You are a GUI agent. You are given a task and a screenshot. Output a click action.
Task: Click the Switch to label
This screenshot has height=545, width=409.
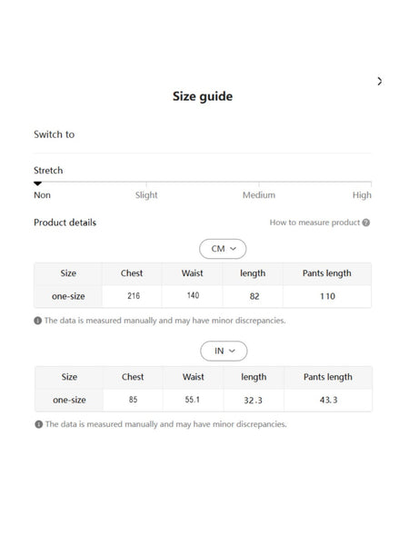54,134
